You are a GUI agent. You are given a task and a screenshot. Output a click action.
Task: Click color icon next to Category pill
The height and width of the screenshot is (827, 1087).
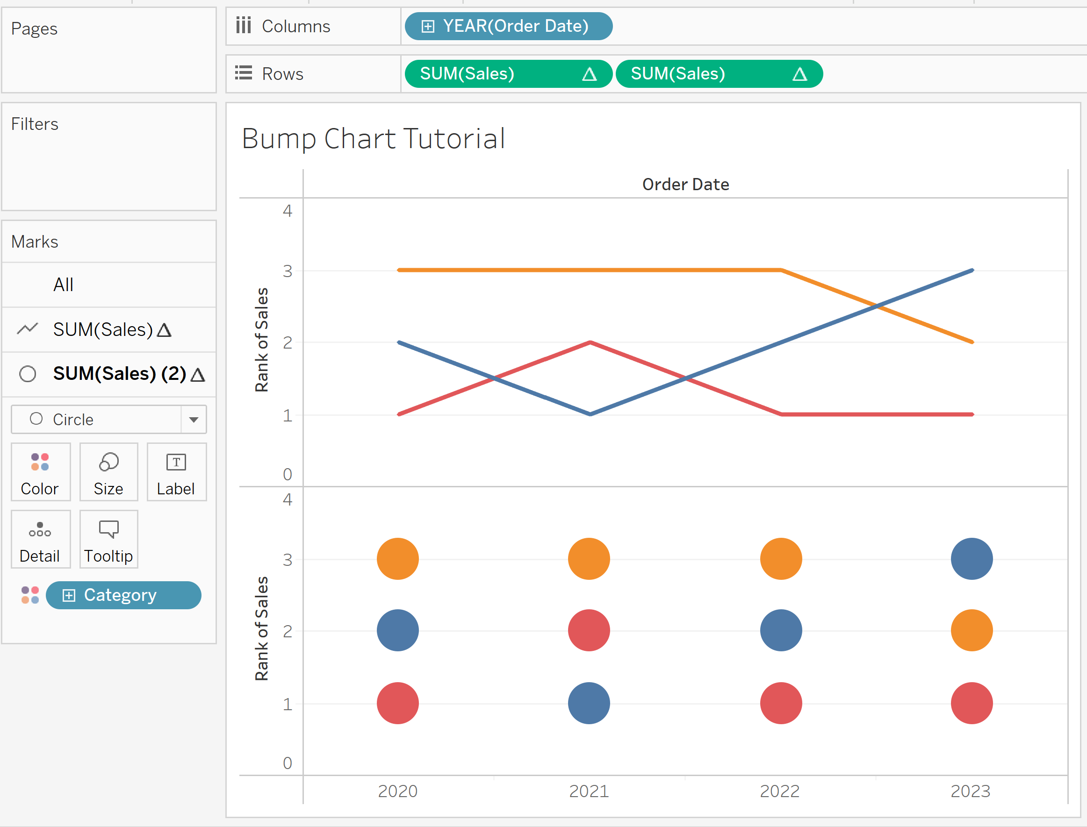[30, 595]
